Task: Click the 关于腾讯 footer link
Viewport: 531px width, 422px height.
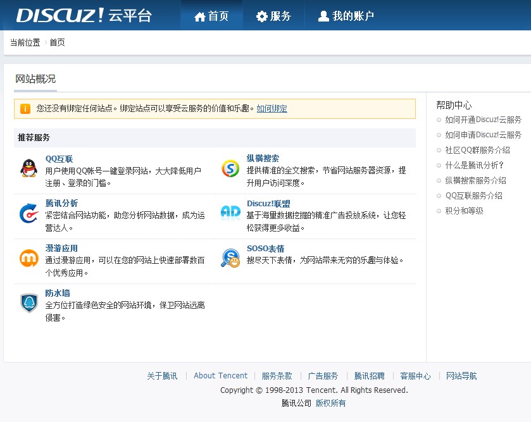Action: (x=162, y=376)
